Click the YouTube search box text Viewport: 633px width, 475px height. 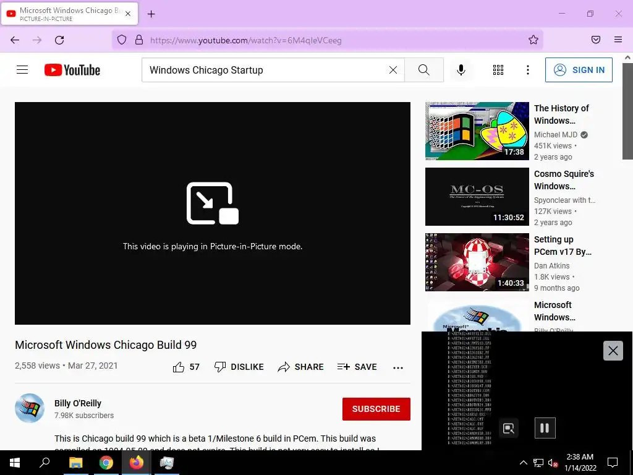click(x=206, y=70)
